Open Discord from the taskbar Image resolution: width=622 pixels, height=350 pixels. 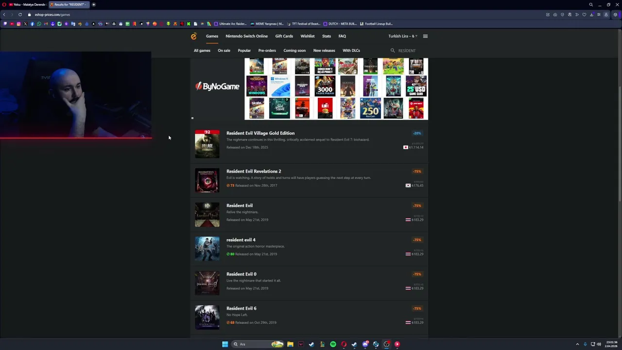365,344
